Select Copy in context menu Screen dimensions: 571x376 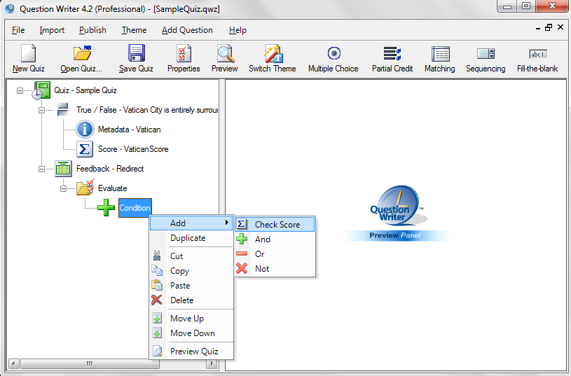191,271
